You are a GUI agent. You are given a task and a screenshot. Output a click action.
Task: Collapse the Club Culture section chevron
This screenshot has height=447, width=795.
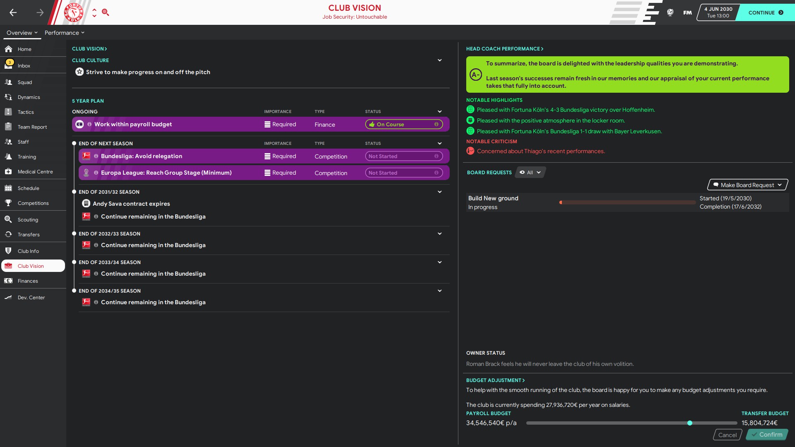439,60
